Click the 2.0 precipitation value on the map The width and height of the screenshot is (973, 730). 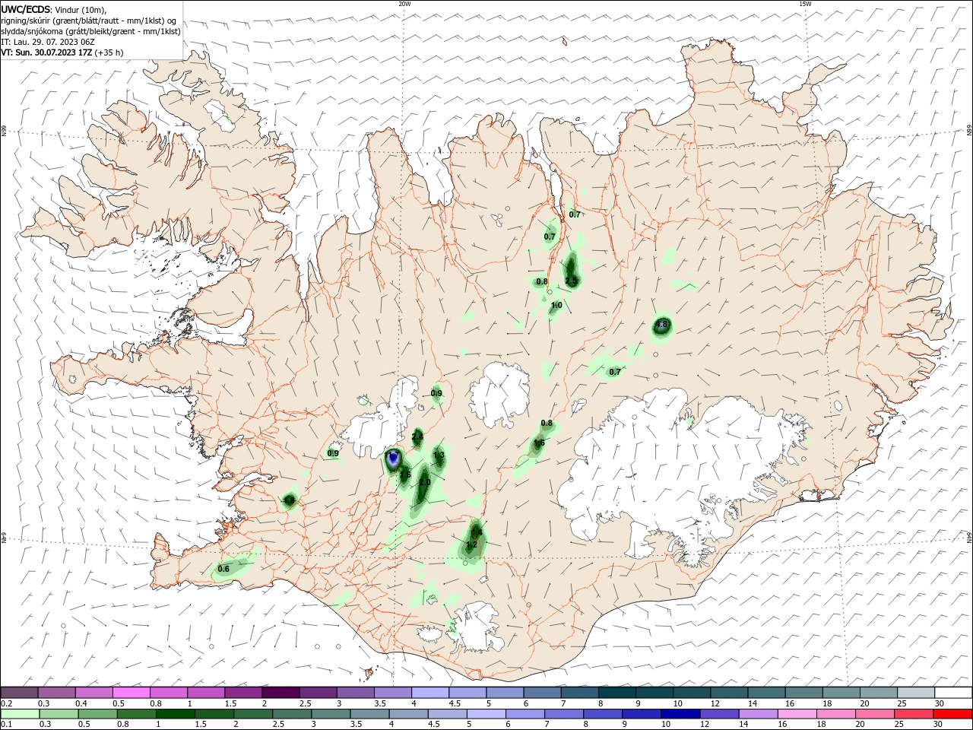tap(425, 483)
